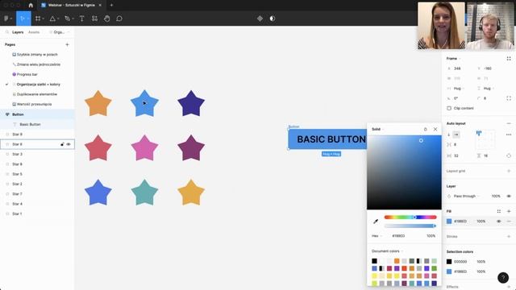Remove the fill with minus
The image size is (516, 290).
(x=509, y=222)
